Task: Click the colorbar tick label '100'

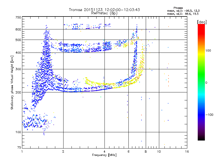Action: 208,51
